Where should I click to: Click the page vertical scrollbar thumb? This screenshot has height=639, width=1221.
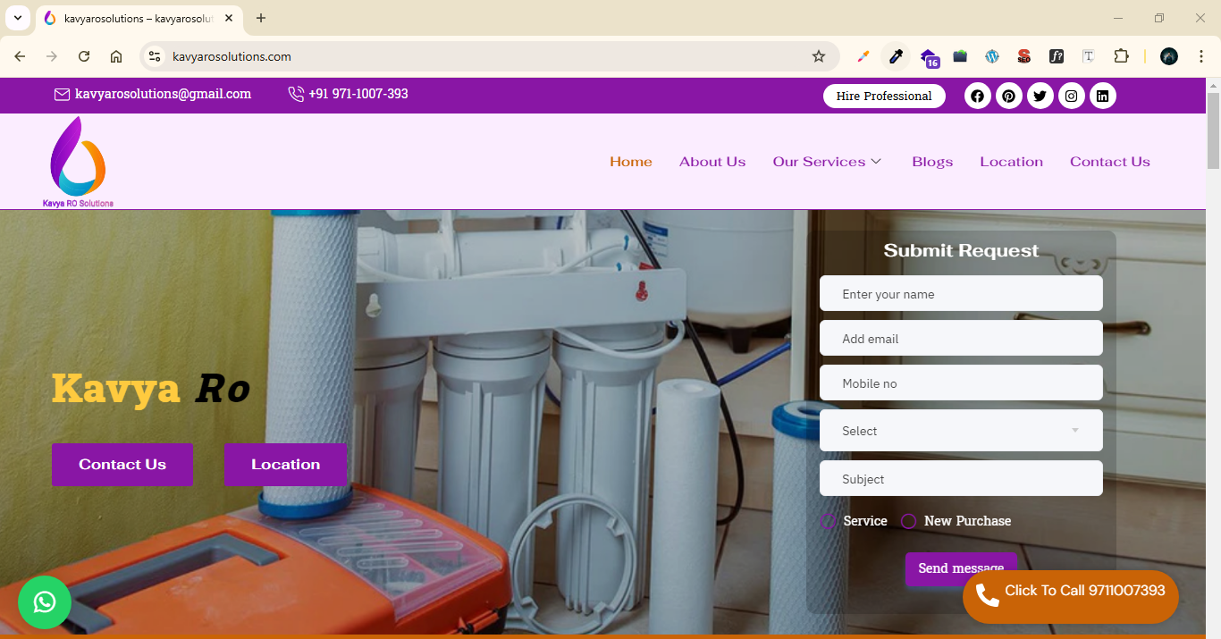click(x=1213, y=129)
